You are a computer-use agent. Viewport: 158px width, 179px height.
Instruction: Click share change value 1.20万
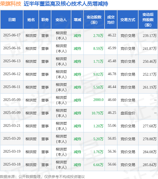[98, 126]
